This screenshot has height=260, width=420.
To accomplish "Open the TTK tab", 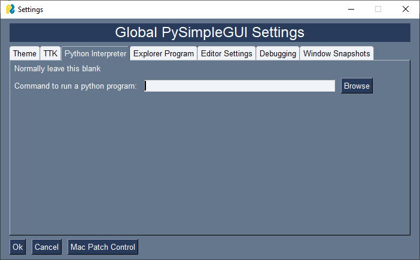I will point(50,53).
